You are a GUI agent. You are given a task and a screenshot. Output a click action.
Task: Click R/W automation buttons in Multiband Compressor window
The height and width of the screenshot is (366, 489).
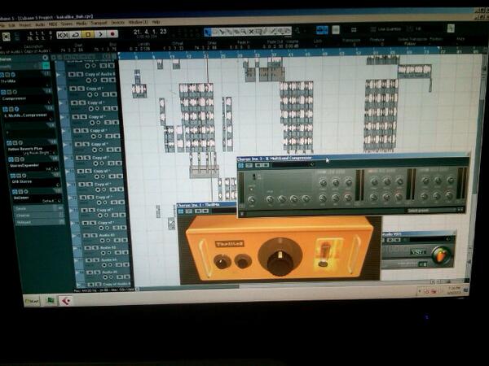pos(262,165)
